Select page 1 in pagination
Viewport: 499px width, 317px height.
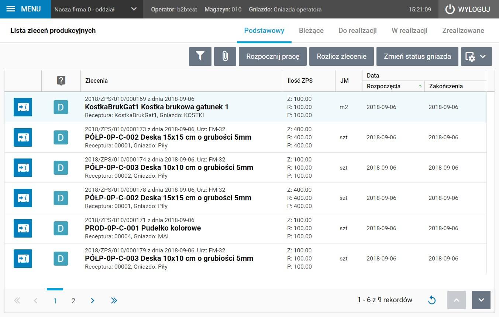click(55, 301)
